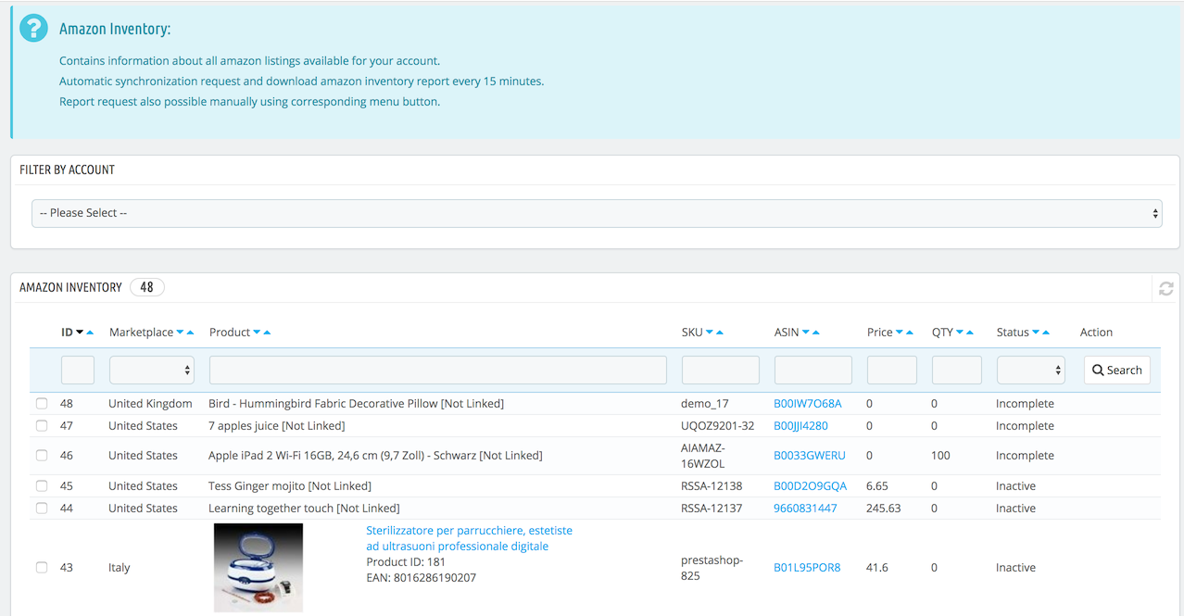Click SKU cell 'prestashop-825'
Image resolution: width=1184 pixels, height=616 pixels.
pyautogui.click(x=712, y=568)
